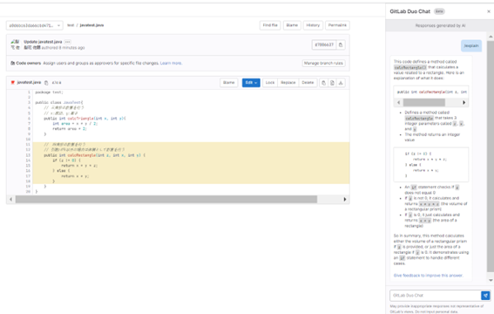The width and height of the screenshot is (494, 314).
Task: Click Learn more link in Code owners
Action: tap(171, 63)
